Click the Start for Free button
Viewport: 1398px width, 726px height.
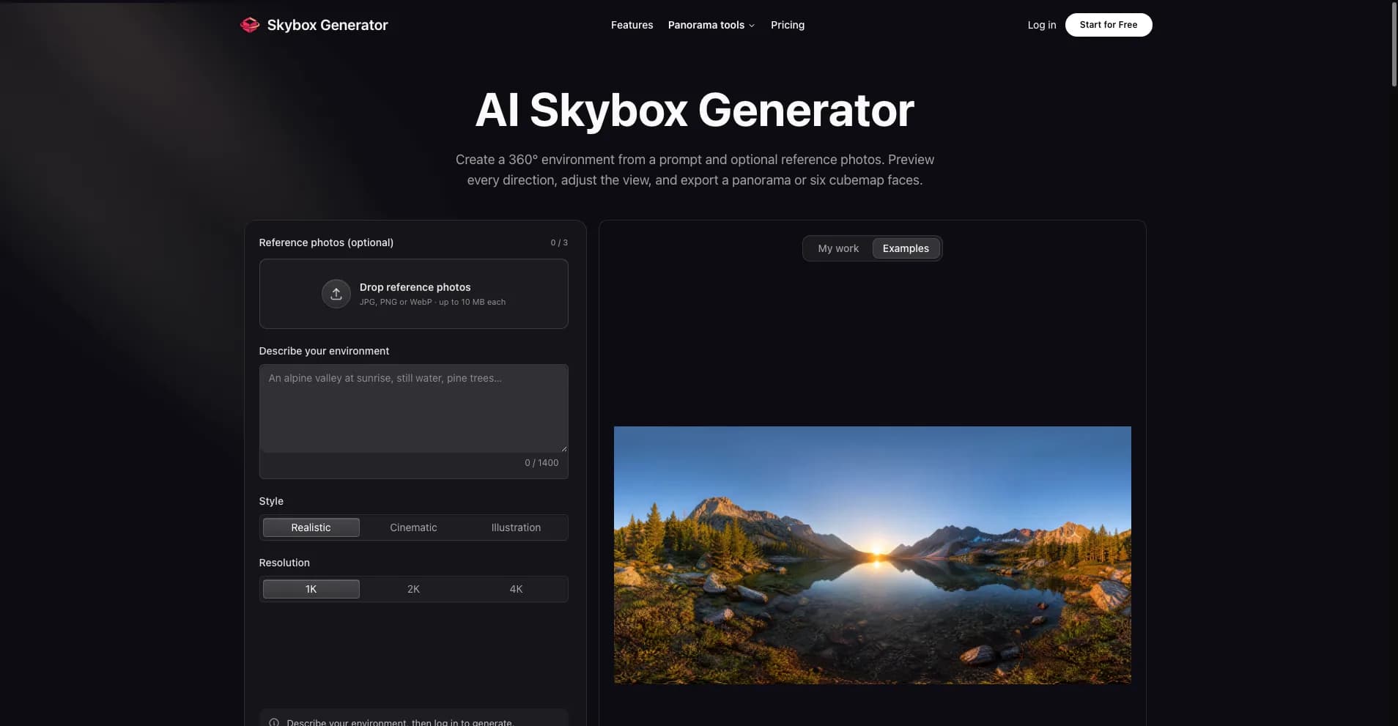pos(1108,25)
